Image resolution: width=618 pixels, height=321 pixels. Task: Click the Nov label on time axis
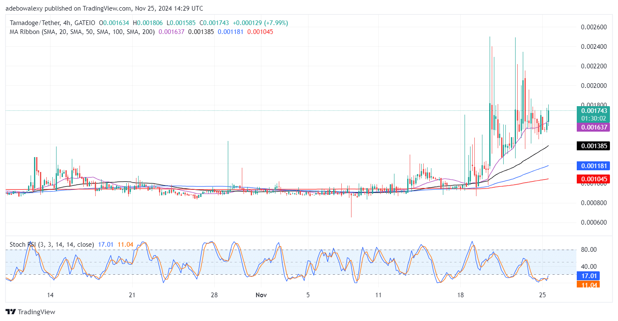click(261, 295)
